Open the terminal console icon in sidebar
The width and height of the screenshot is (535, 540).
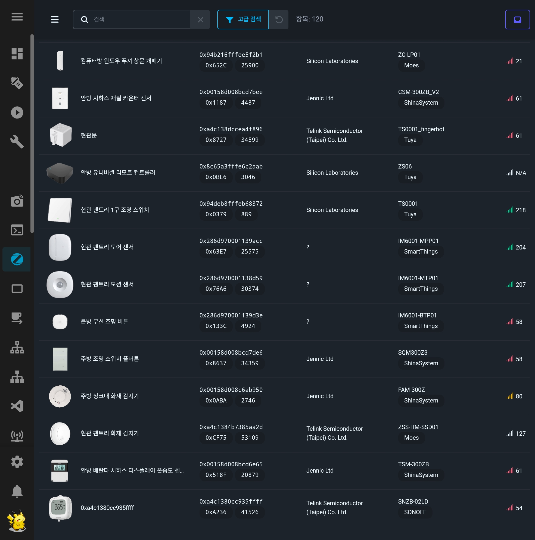click(x=17, y=230)
